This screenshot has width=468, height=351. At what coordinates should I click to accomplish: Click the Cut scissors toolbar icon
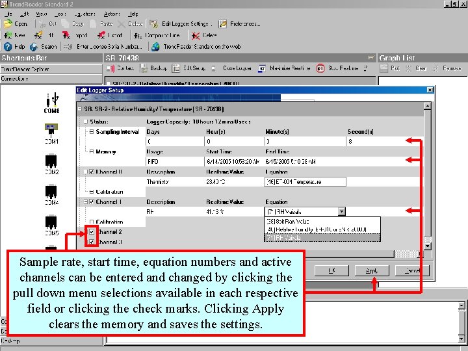pyautogui.click(x=42, y=24)
